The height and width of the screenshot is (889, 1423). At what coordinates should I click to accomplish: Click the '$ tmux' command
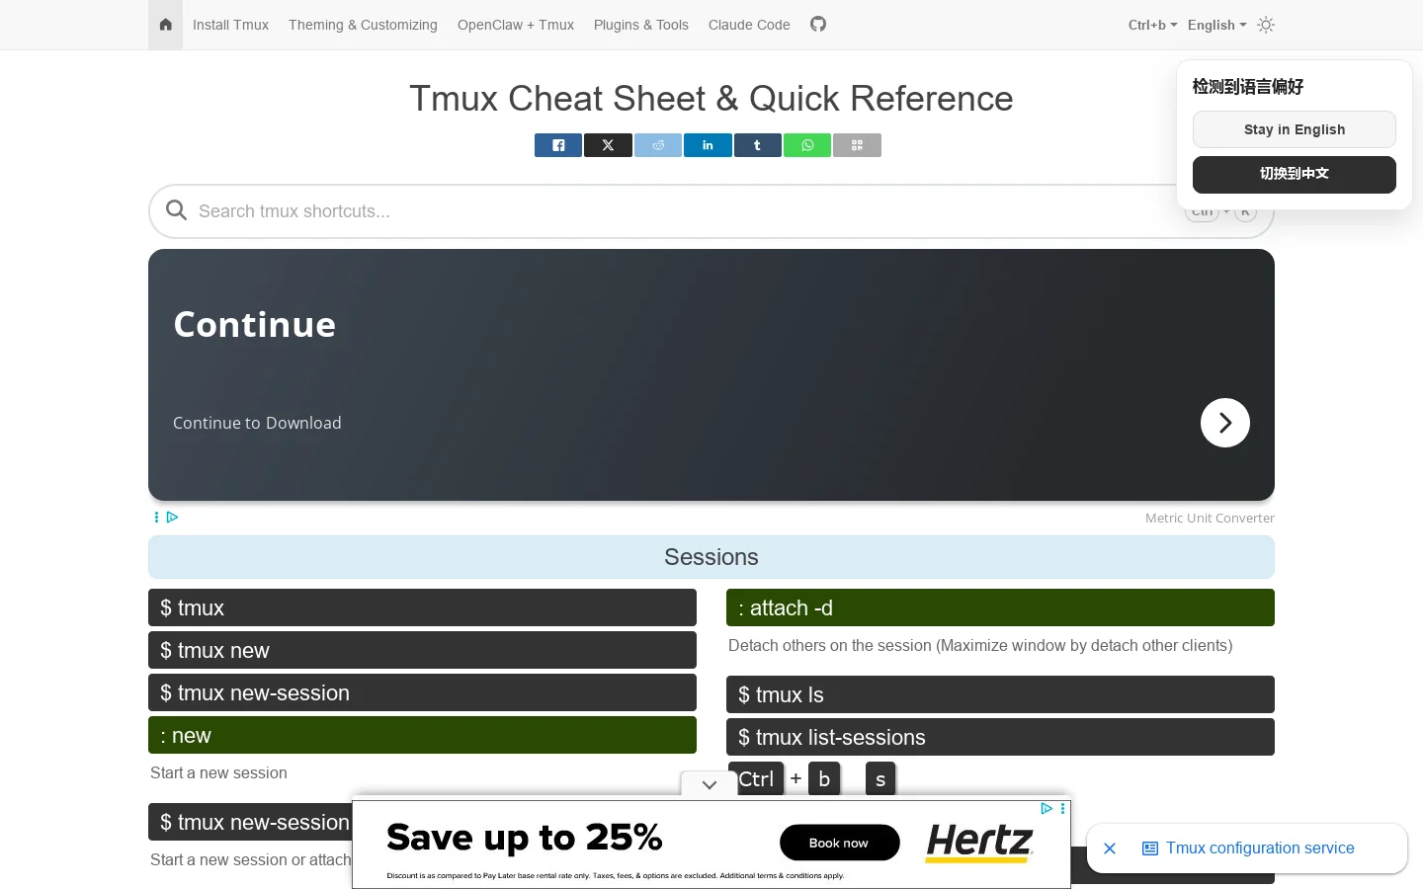coord(422,607)
